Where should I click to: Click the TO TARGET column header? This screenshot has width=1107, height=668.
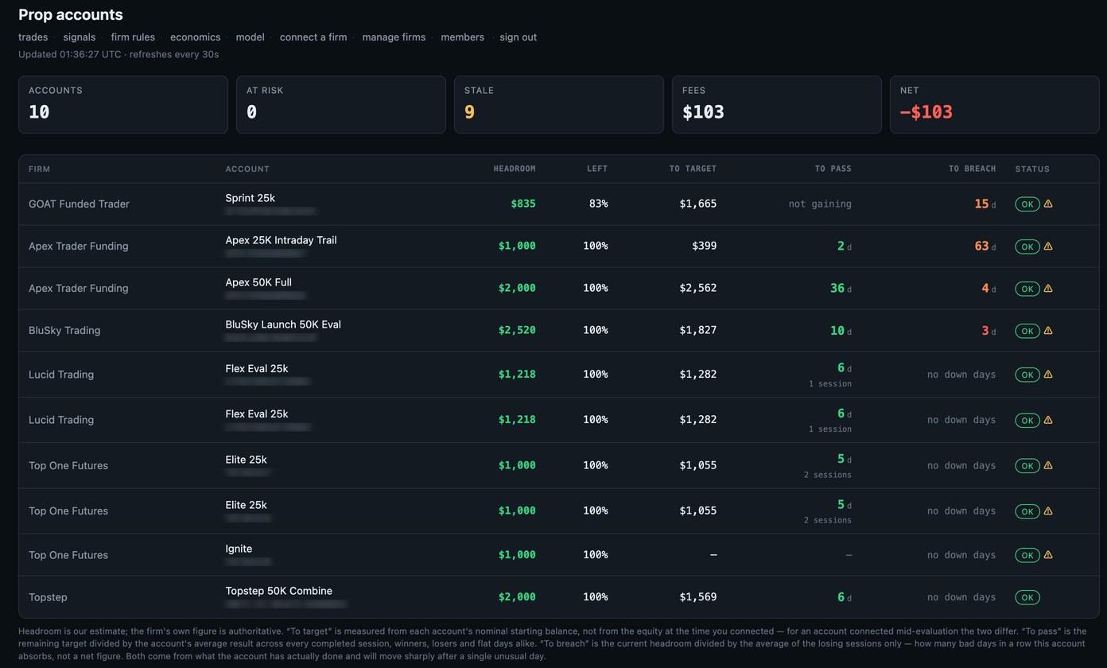coord(693,169)
